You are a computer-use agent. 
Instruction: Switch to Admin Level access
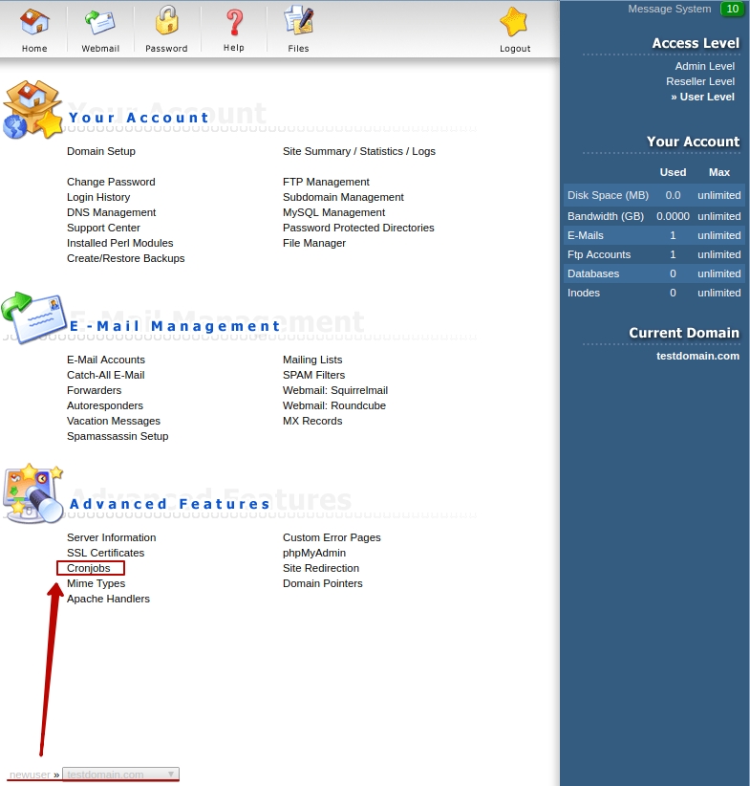[x=704, y=66]
